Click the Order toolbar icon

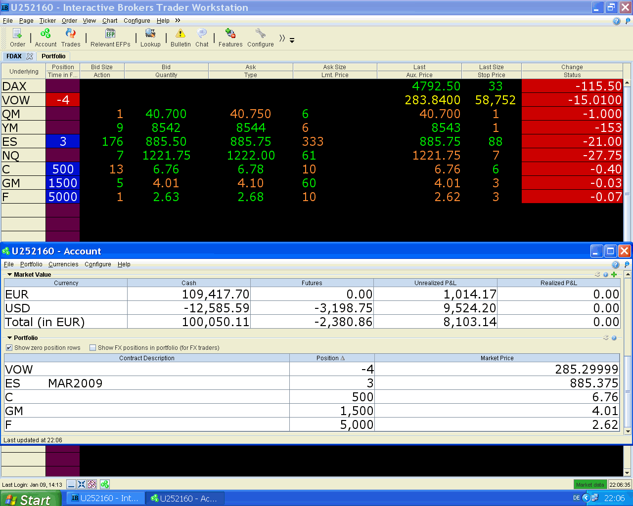17,38
